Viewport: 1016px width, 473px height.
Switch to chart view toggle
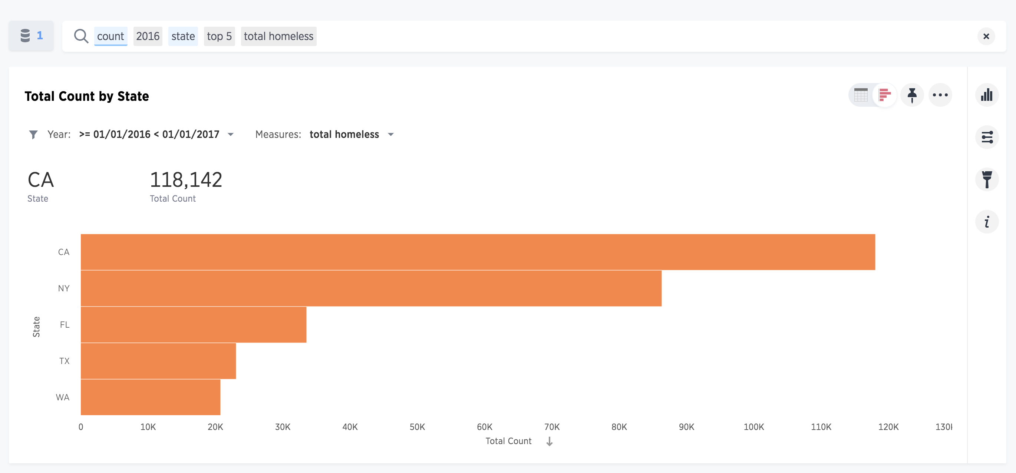point(885,95)
